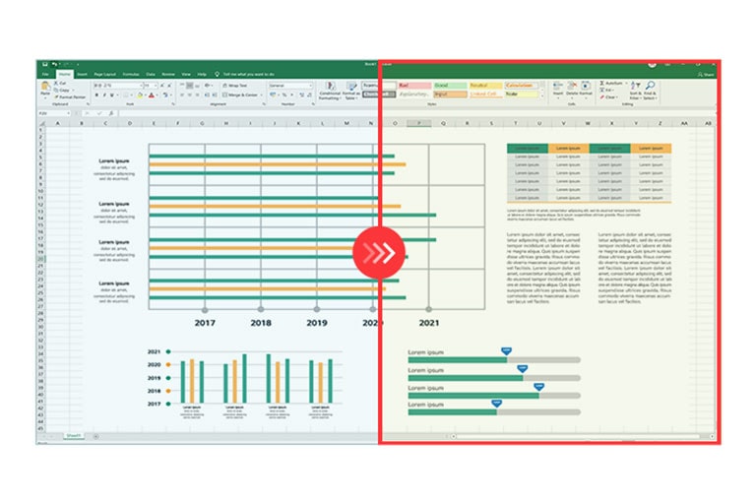Click the Format as Table icon

[349, 91]
